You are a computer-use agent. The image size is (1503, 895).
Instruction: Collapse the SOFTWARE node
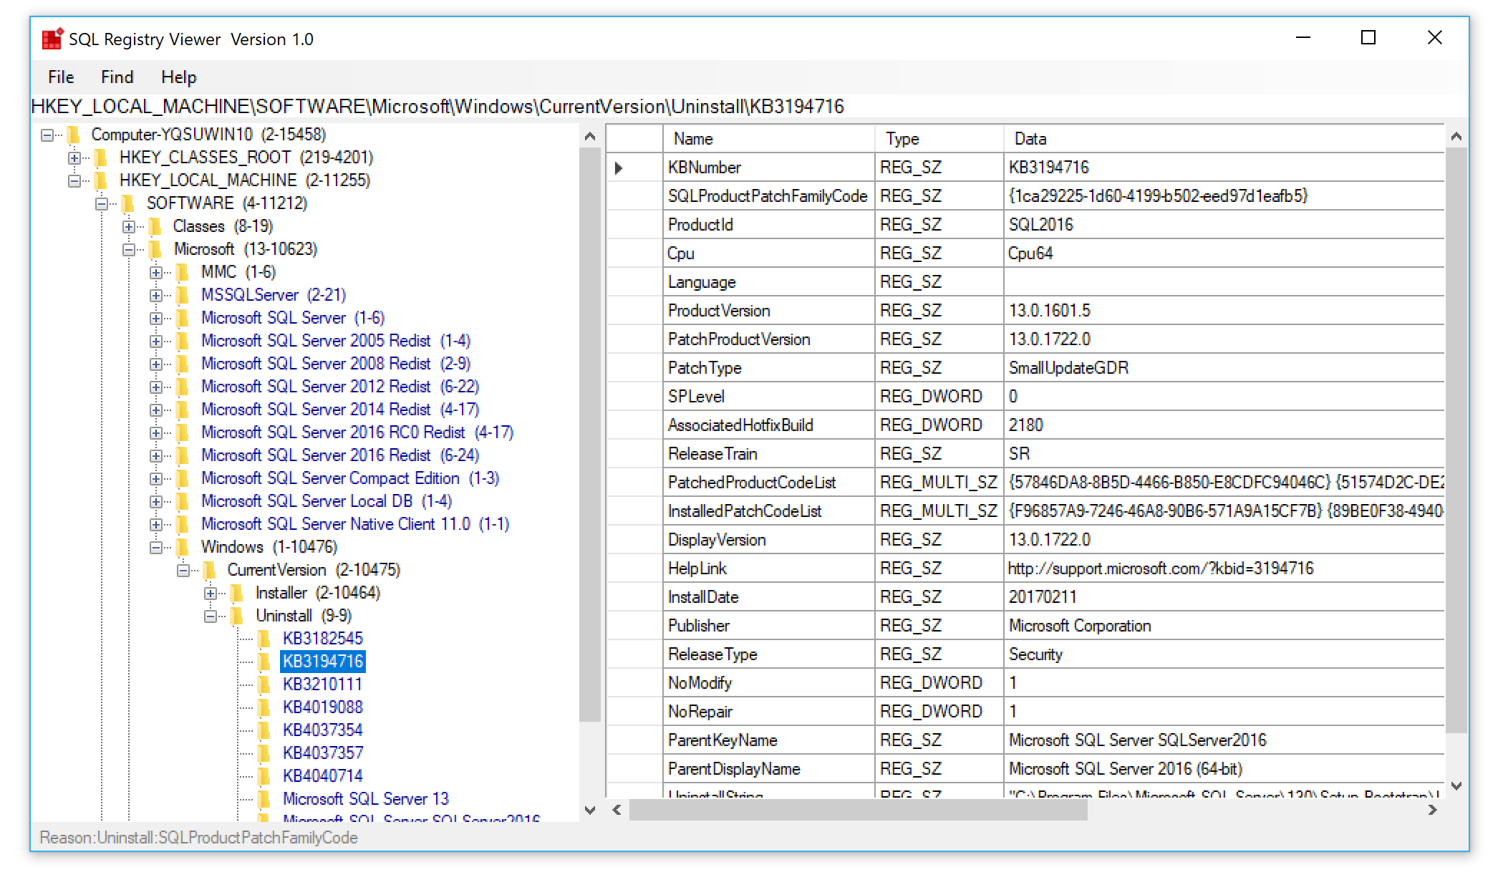(102, 204)
